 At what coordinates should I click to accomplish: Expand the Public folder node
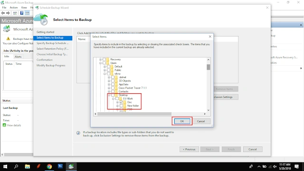[104, 70]
